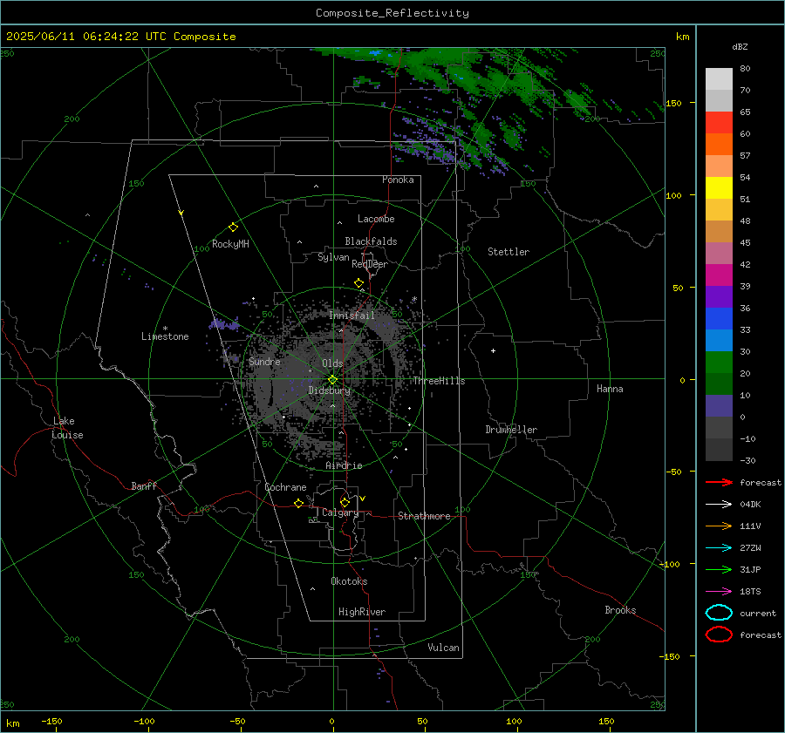The image size is (785, 733).
Task: Click the yellow diamond marker beside RockyMH
Action: click(233, 227)
